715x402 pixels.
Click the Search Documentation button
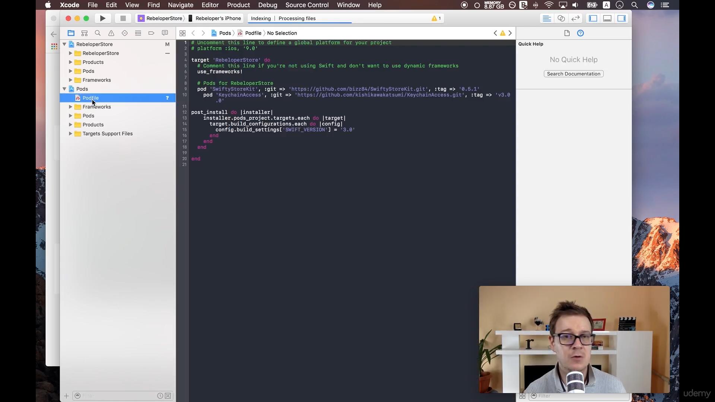click(573, 74)
